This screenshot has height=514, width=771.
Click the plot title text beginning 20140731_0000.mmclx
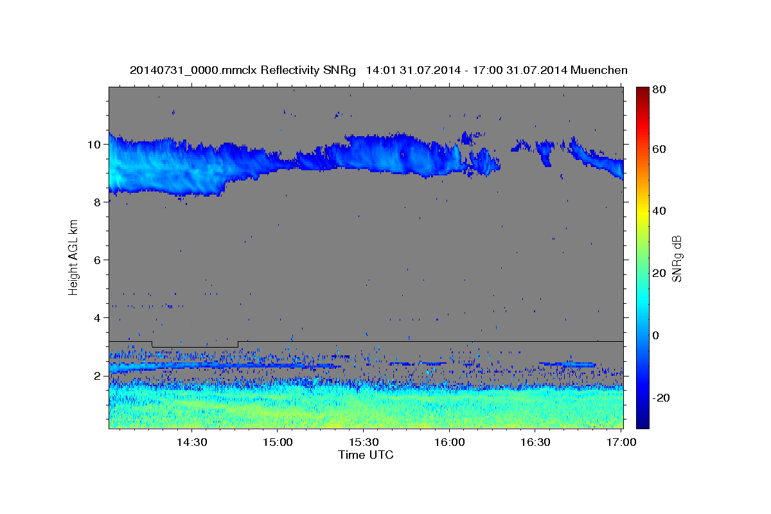click(x=378, y=70)
